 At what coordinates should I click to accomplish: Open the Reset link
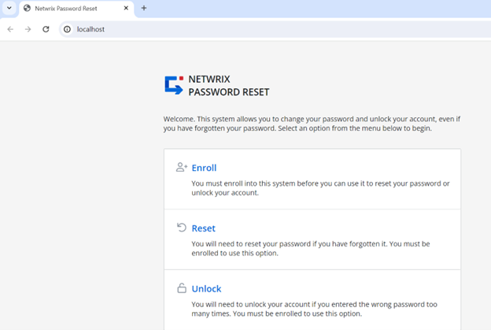203,228
